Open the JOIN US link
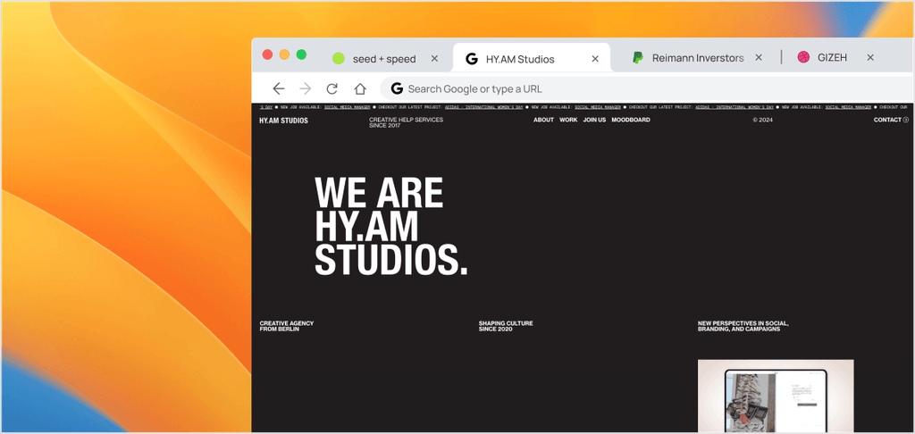Image resolution: width=915 pixels, height=434 pixels. [x=594, y=120]
